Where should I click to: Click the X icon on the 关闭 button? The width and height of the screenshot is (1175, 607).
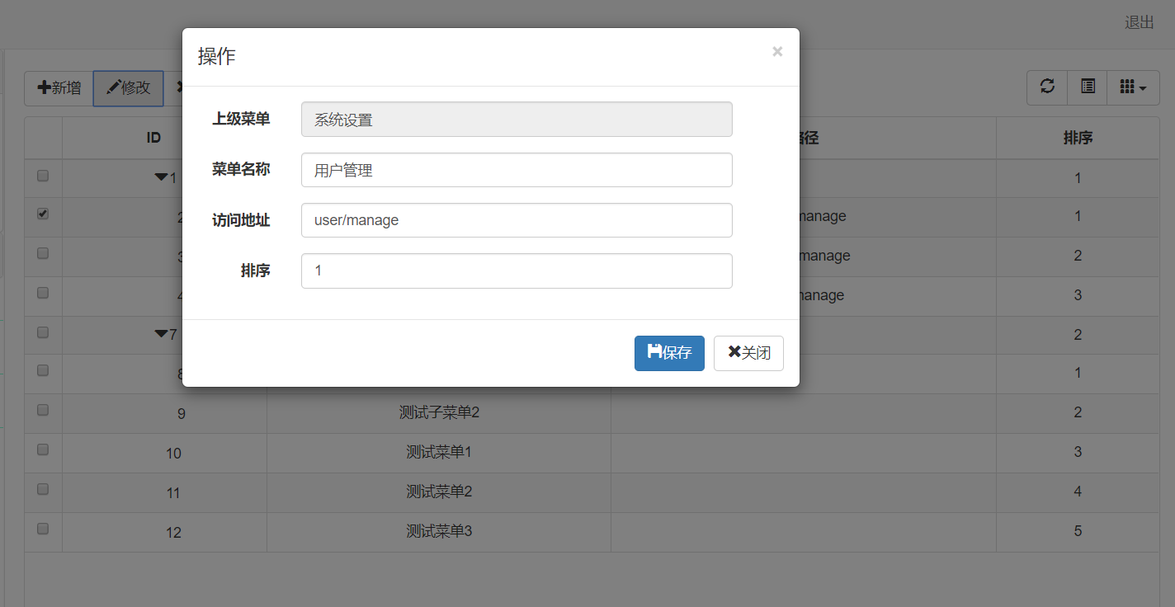[x=732, y=353]
